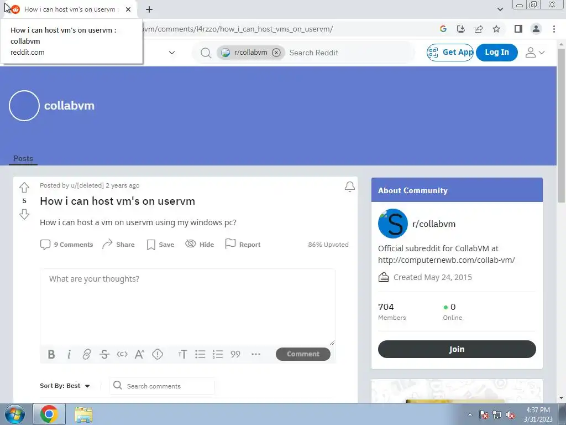Show hidden system tray icons
The image size is (566, 425).
(x=470, y=414)
